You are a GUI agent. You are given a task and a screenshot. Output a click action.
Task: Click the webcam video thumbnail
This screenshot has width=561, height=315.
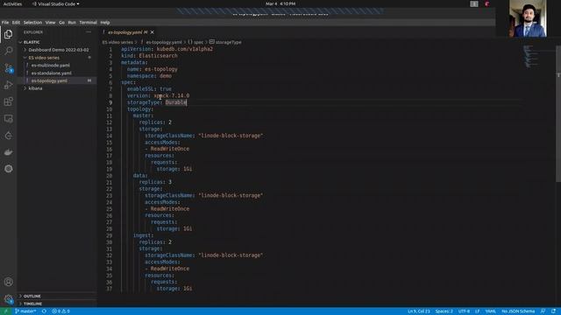coord(528,18)
